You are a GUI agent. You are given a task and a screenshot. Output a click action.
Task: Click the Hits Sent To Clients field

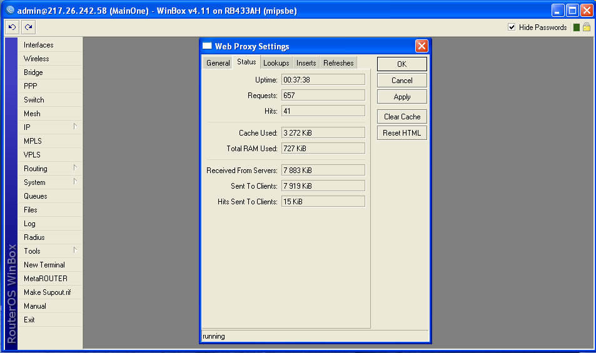(323, 202)
